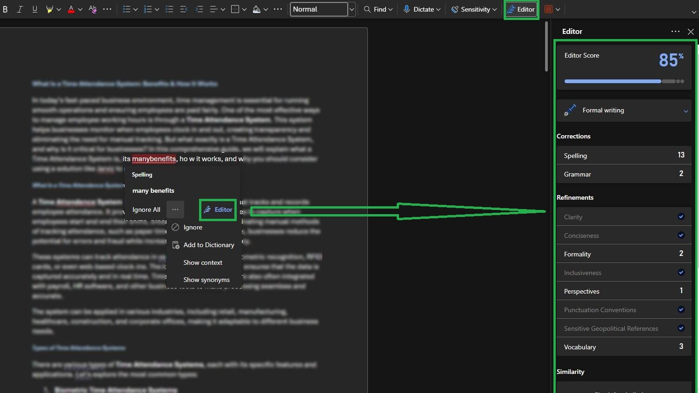Viewport: 699px width, 393px height.
Task: Click the misspelled word 'manybenefits'
Action: point(154,159)
